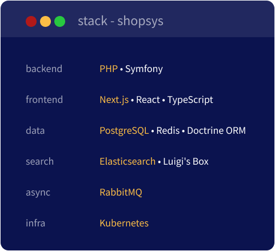
Task: Click the highlighted 'Next.js' text
Action: coord(114,100)
